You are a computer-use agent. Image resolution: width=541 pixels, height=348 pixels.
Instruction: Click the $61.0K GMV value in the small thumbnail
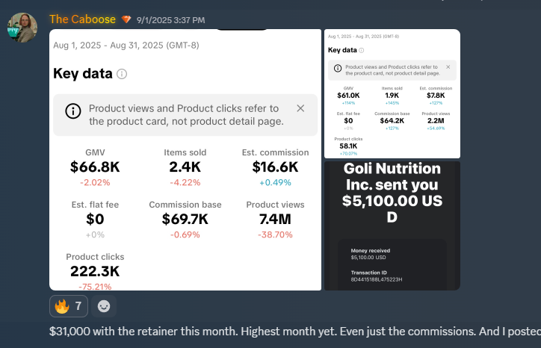[x=348, y=96]
